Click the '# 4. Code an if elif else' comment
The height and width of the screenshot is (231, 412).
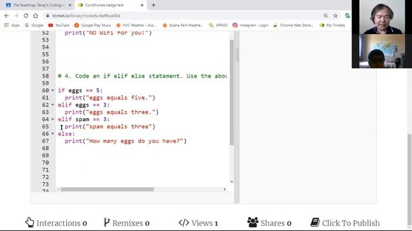(142, 76)
